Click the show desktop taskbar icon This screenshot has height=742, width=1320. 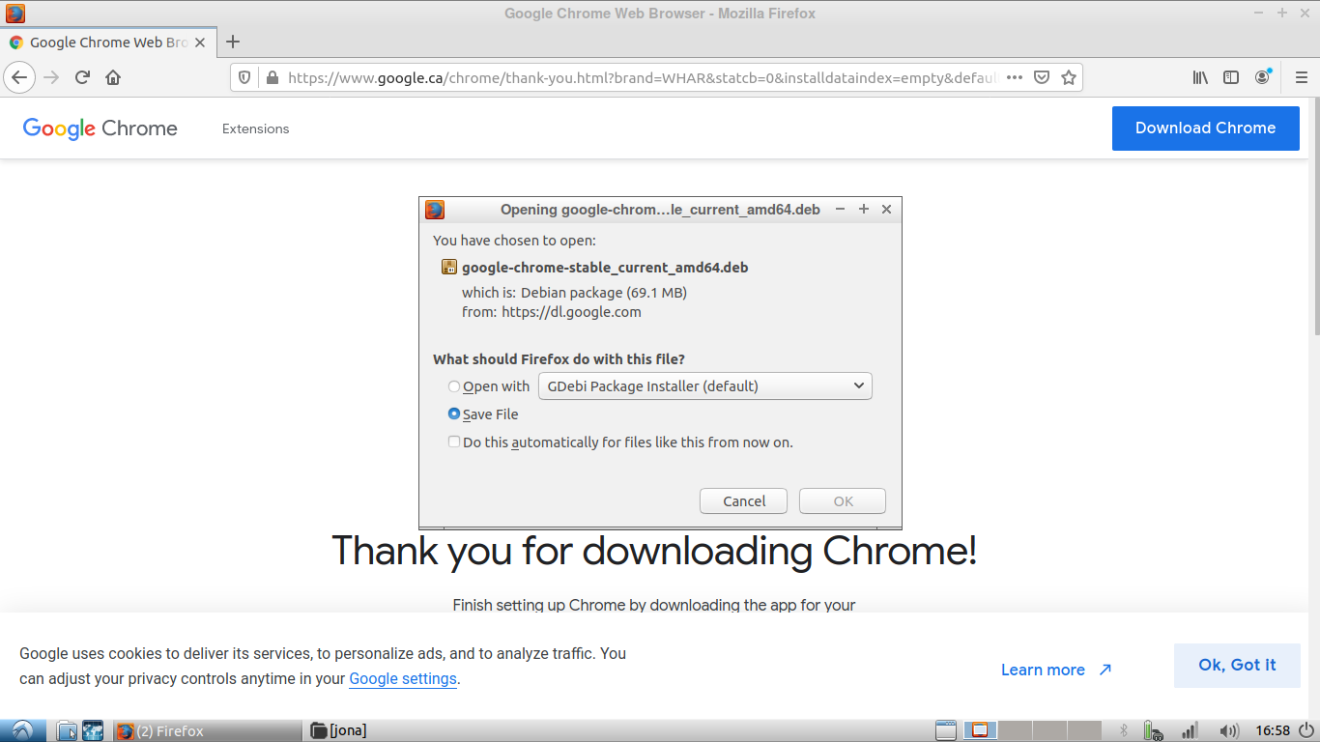(946, 730)
